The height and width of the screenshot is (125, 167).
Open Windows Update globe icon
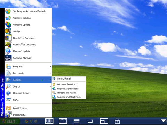(x=8, y=25)
